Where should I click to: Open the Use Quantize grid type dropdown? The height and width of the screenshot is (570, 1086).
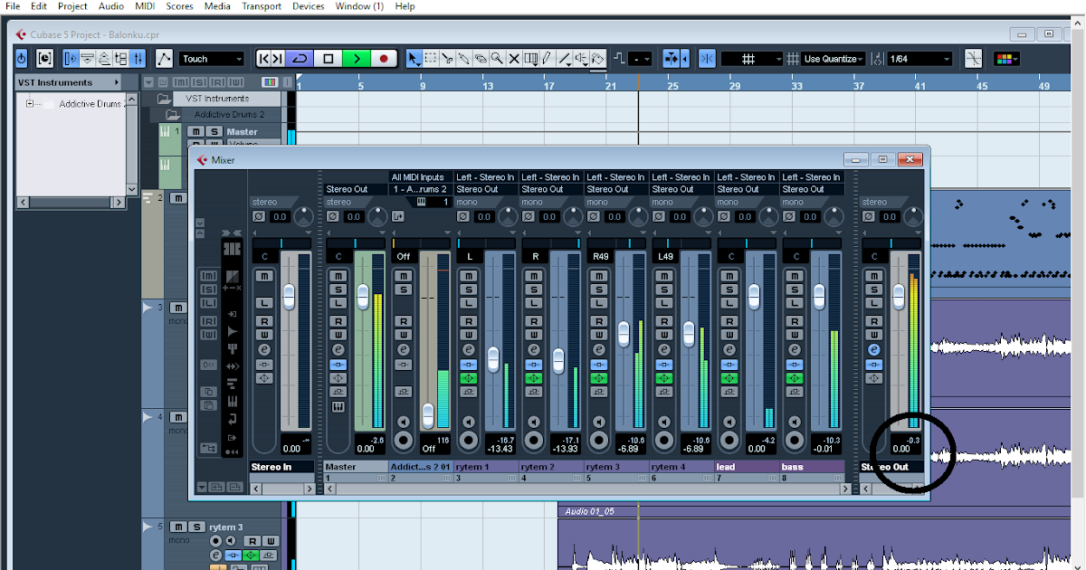click(x=832, y=59)
